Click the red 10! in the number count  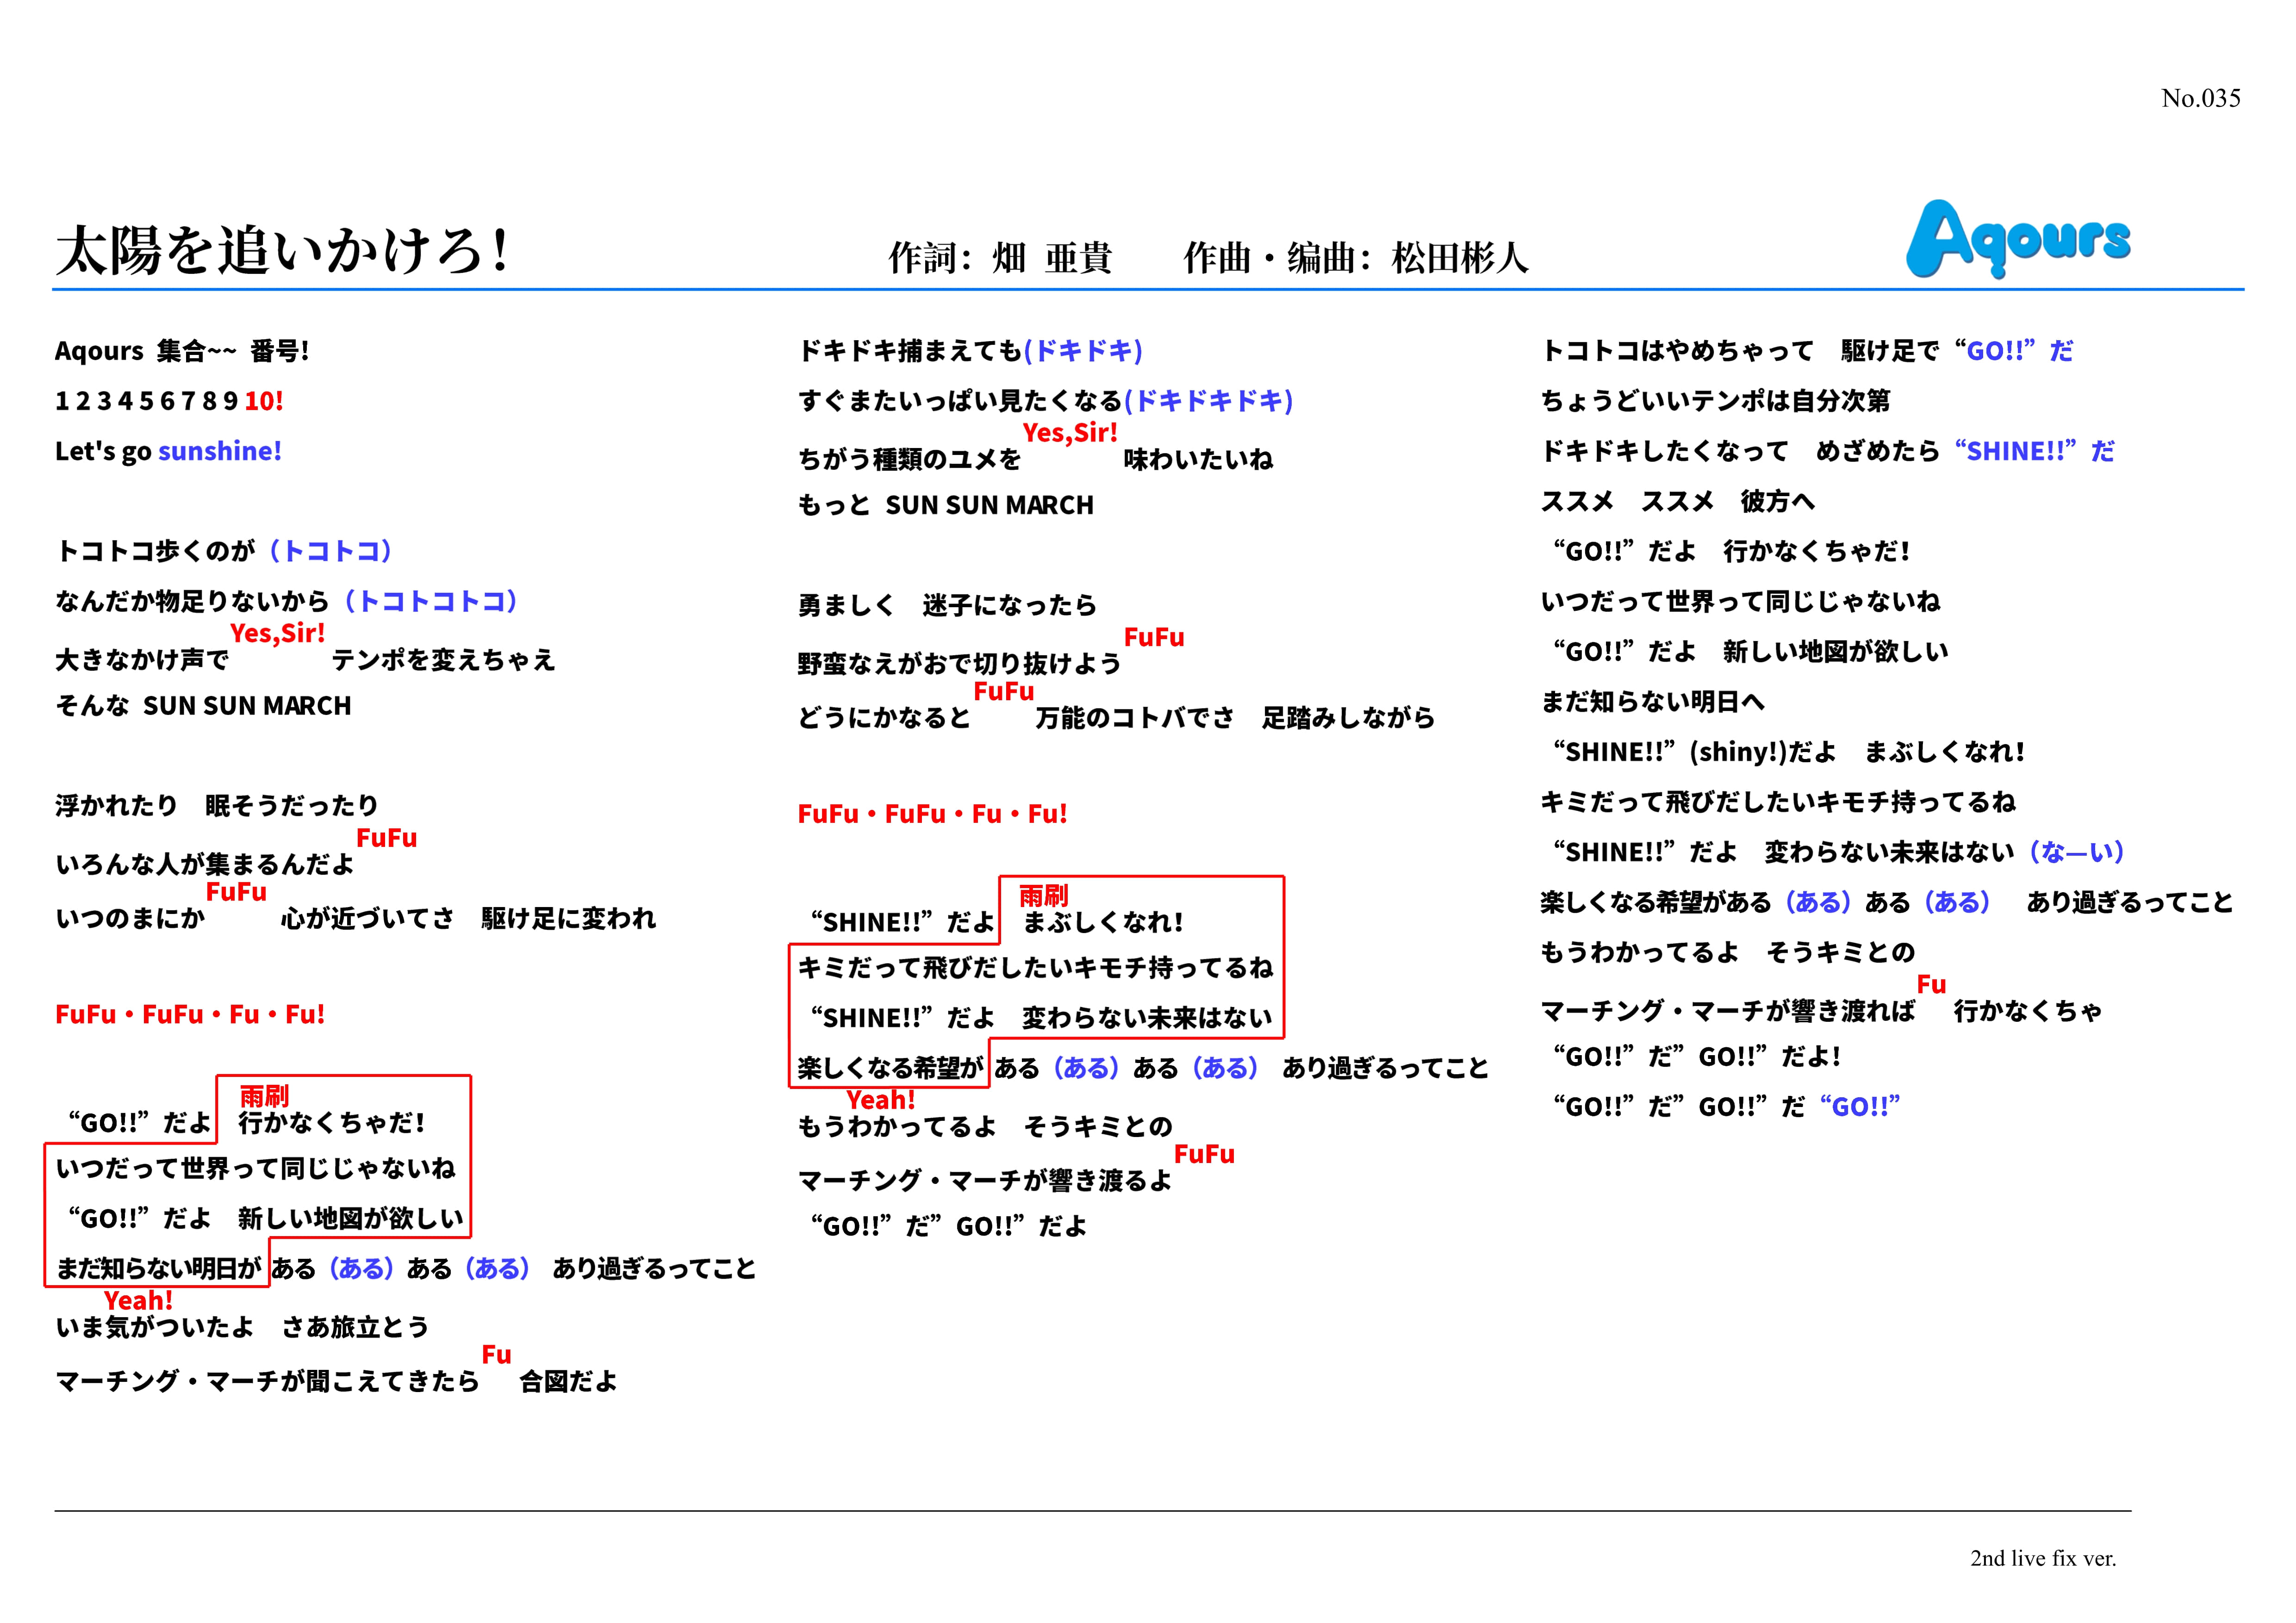[x=264, y=401]
